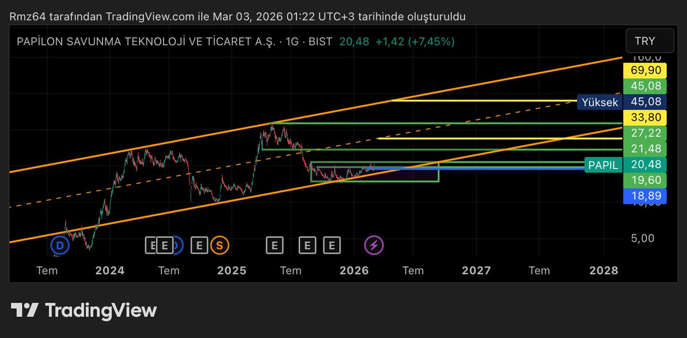Click the yellow 33,80 price label
This screenshot has height=338, width=687.
pos(646,118)
